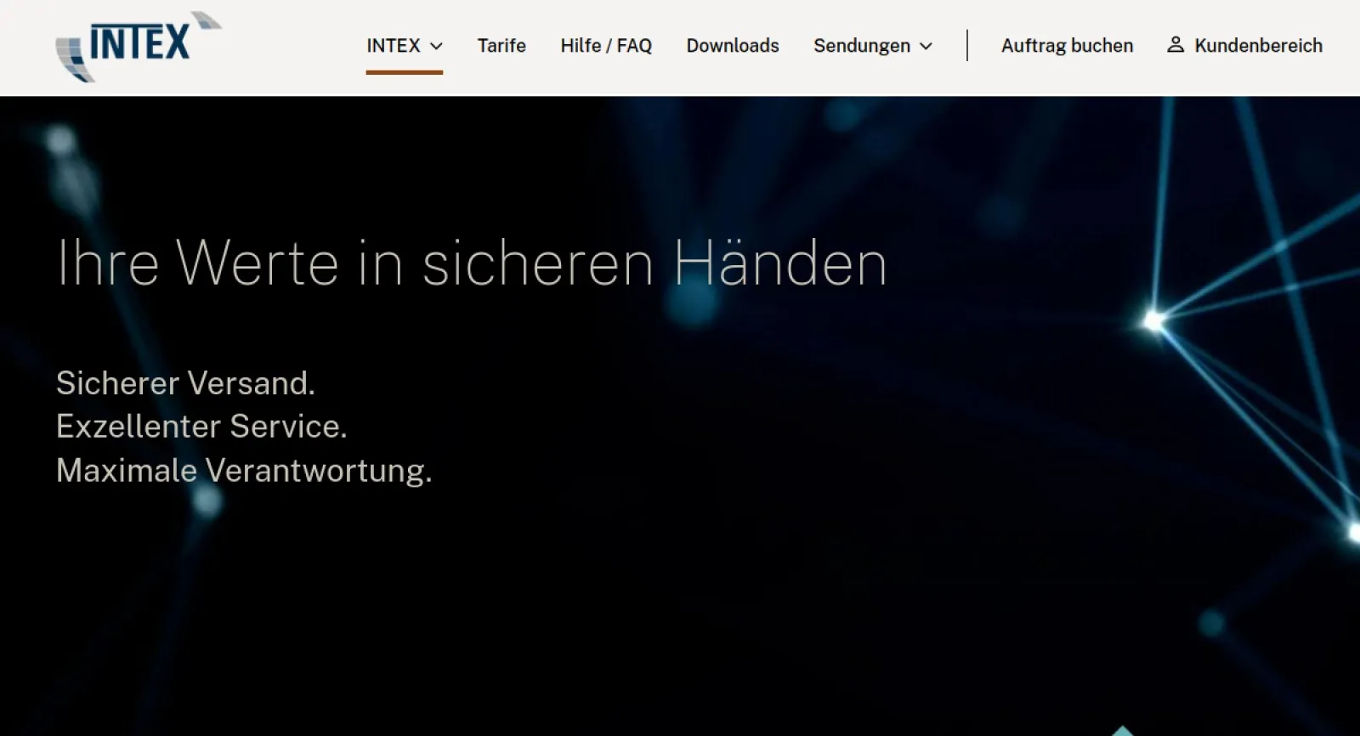This screenshot has height=736, width=1360.
Task: Click the text Maximale Verantwortung.
Action: (244, 471)
